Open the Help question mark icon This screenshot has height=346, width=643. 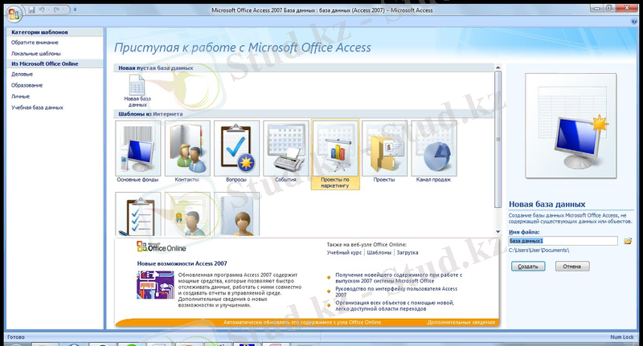pyautogui.click(x=634, y=22)
